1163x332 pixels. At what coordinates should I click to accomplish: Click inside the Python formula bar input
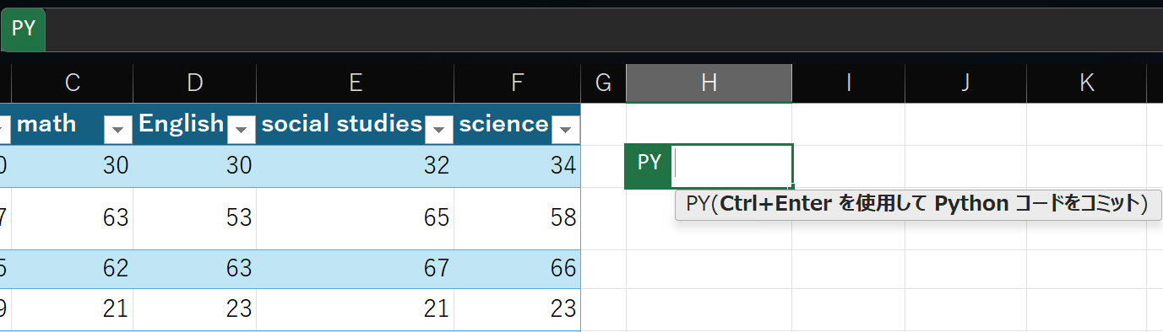604,29
